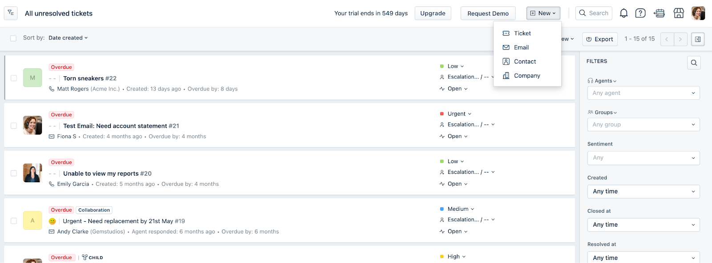Click the Upgrade button
The image size is (712, 263).
point(433,13)
